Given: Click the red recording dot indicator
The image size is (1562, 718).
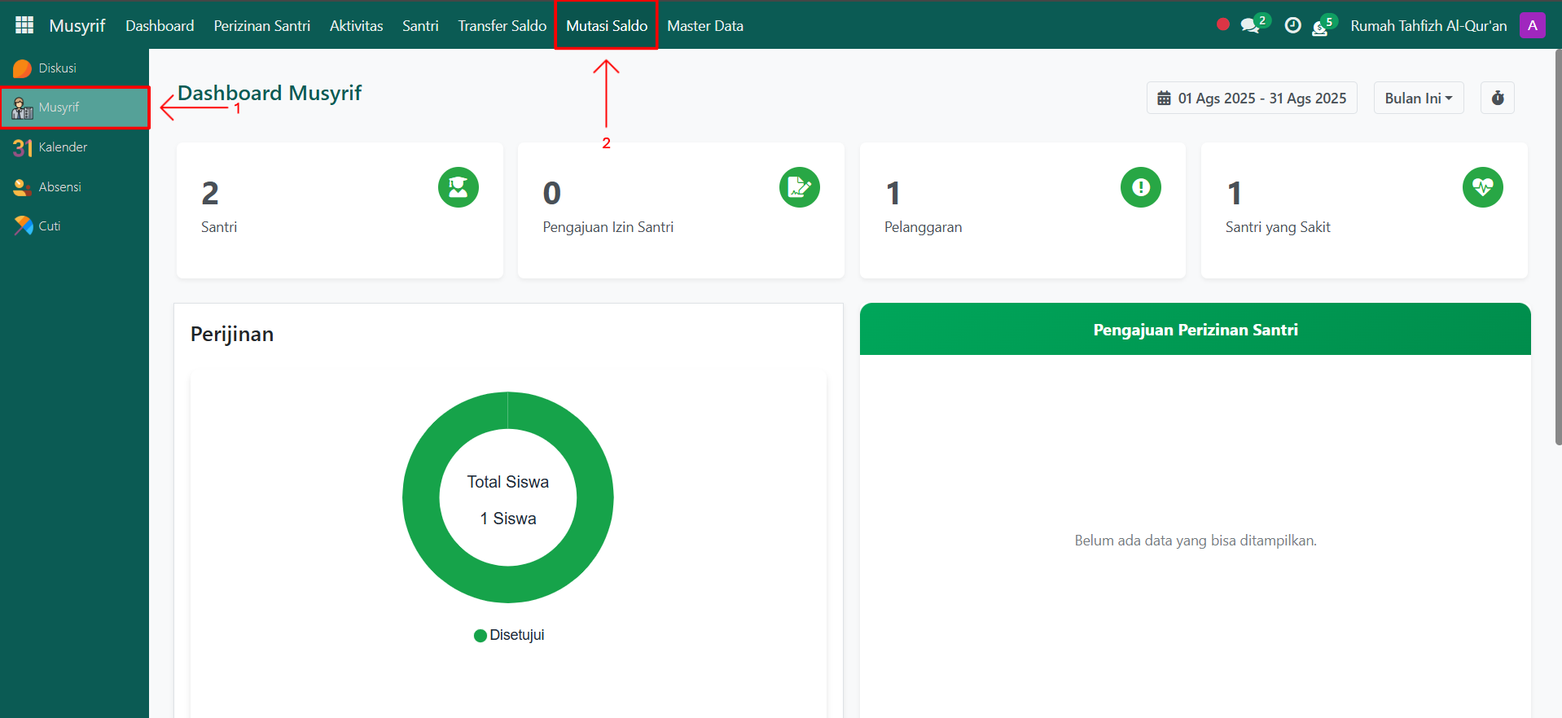Looking at the screenshot, I should click(1222, 24).
